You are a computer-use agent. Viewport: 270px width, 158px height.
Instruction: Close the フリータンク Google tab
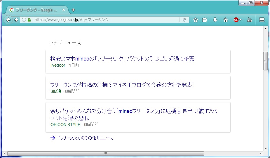coord(64,10)
